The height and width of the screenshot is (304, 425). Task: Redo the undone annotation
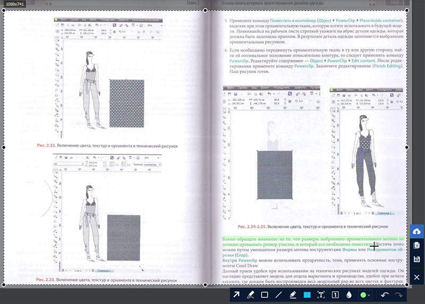pos(398,295)
